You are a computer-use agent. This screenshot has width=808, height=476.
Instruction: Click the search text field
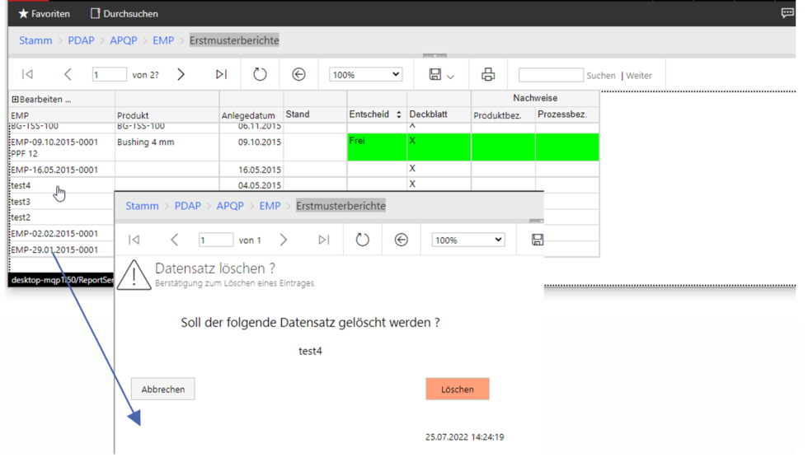point(550,75)
